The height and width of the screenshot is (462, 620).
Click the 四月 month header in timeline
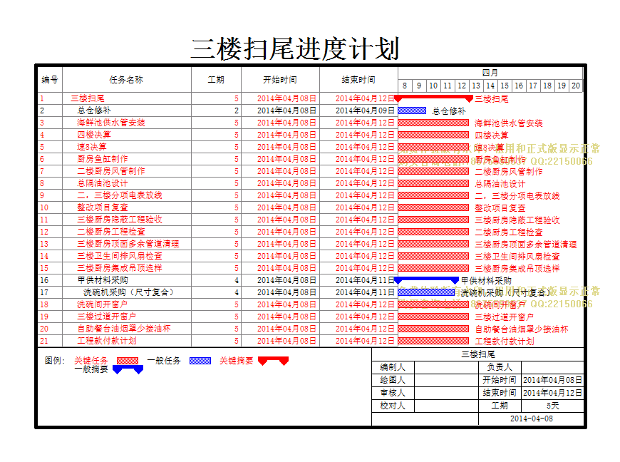click(x=490, y=73)
